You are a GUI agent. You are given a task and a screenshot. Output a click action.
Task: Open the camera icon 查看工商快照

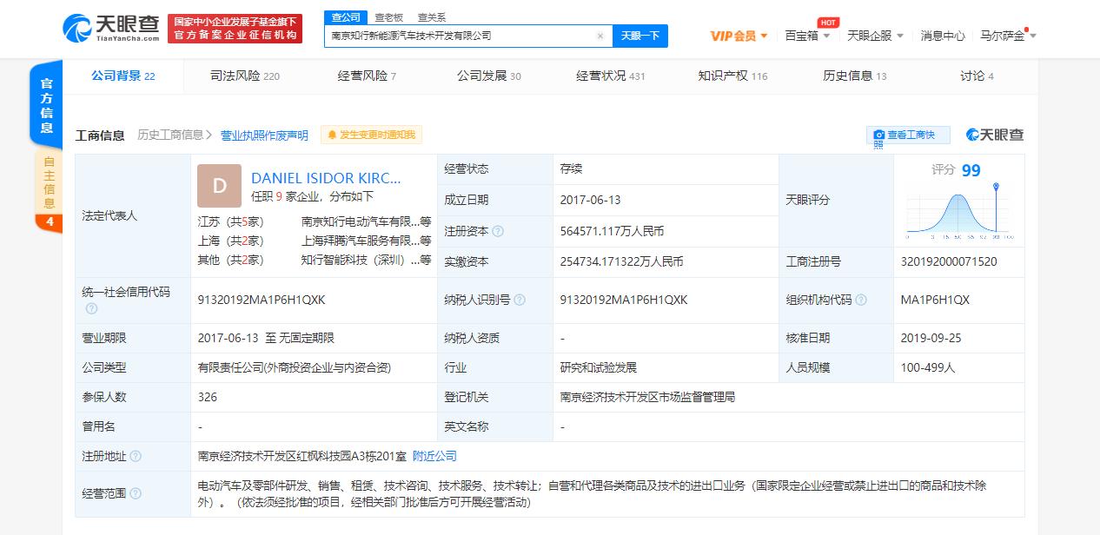[908, 135]
